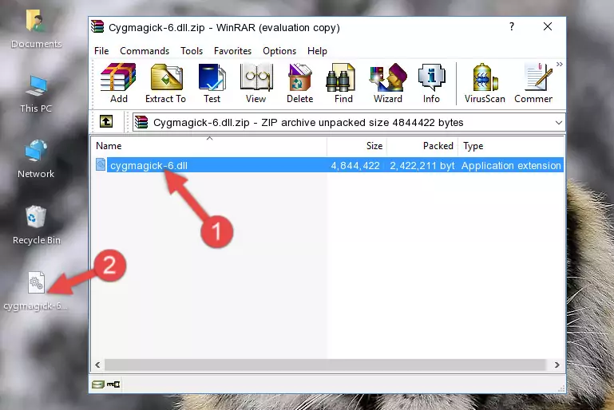Click the Add toolbar icon
Screen dimensions: 614x410
[118, 82]
